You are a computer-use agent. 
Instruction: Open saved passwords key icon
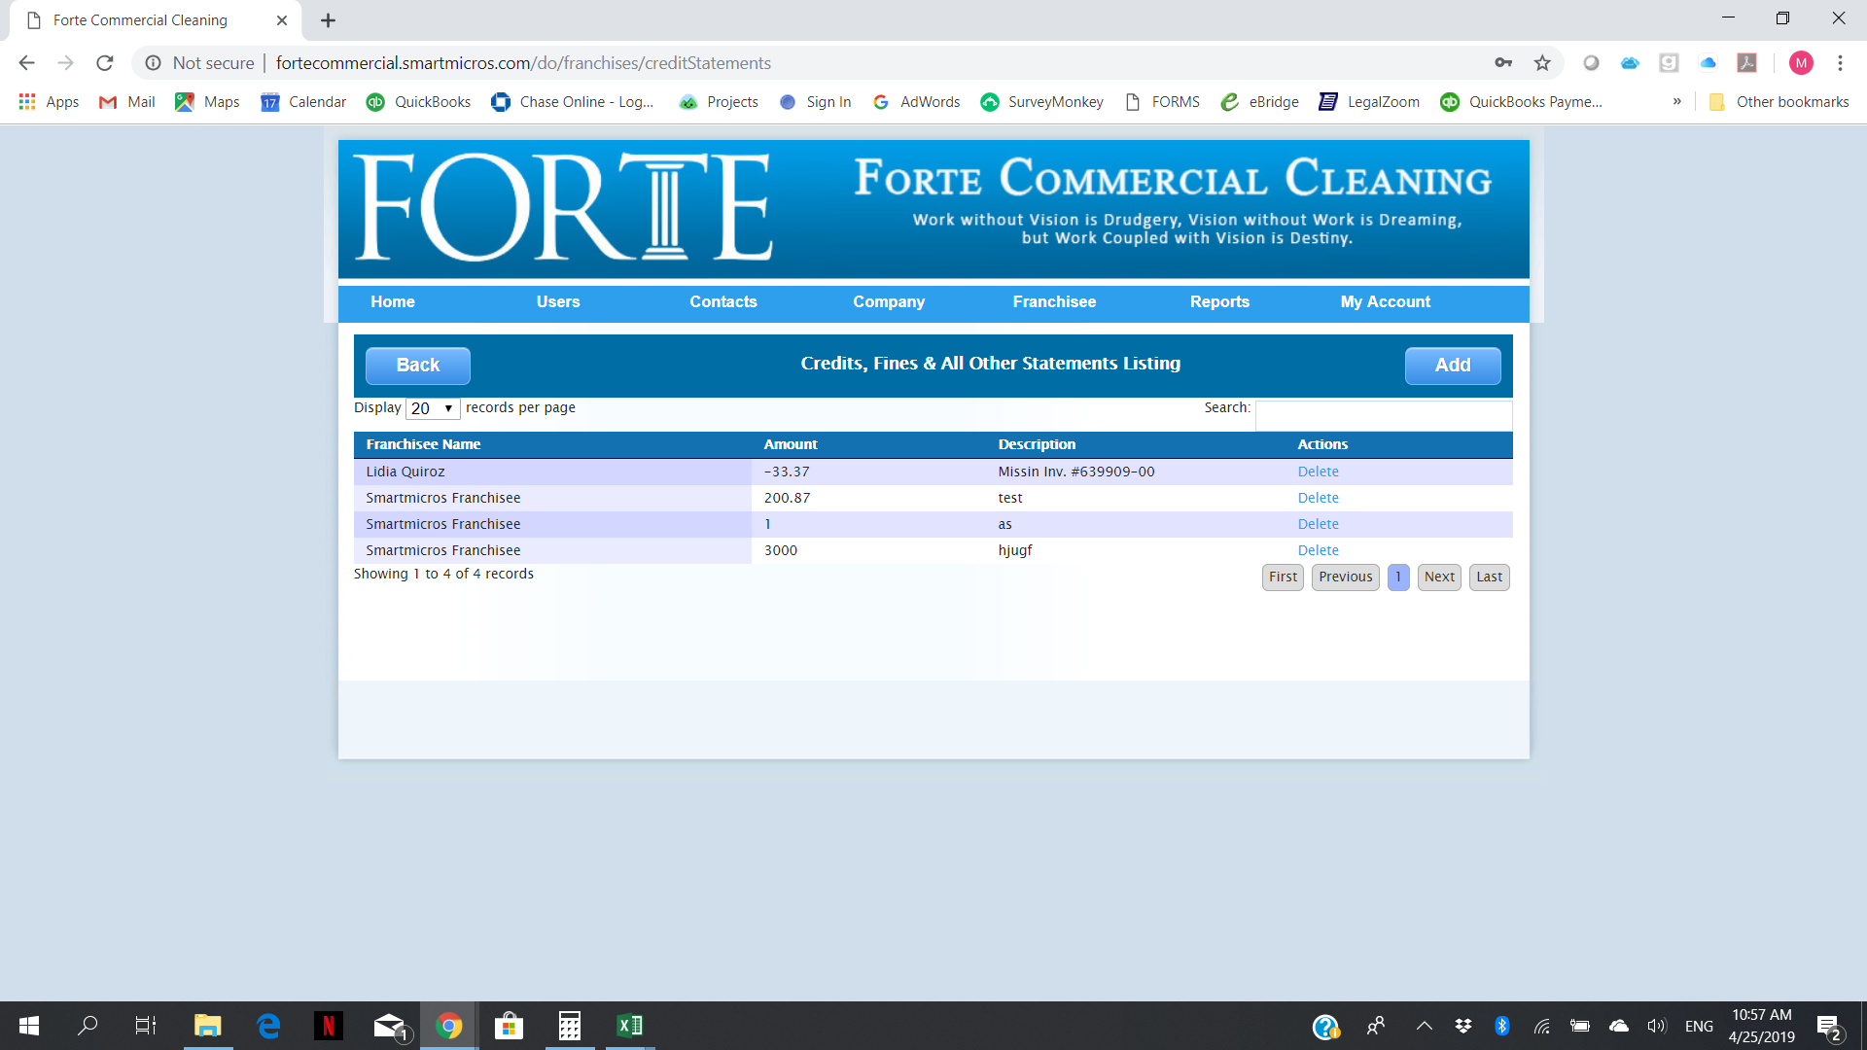pyautogui.click(x=1503, y=63)
